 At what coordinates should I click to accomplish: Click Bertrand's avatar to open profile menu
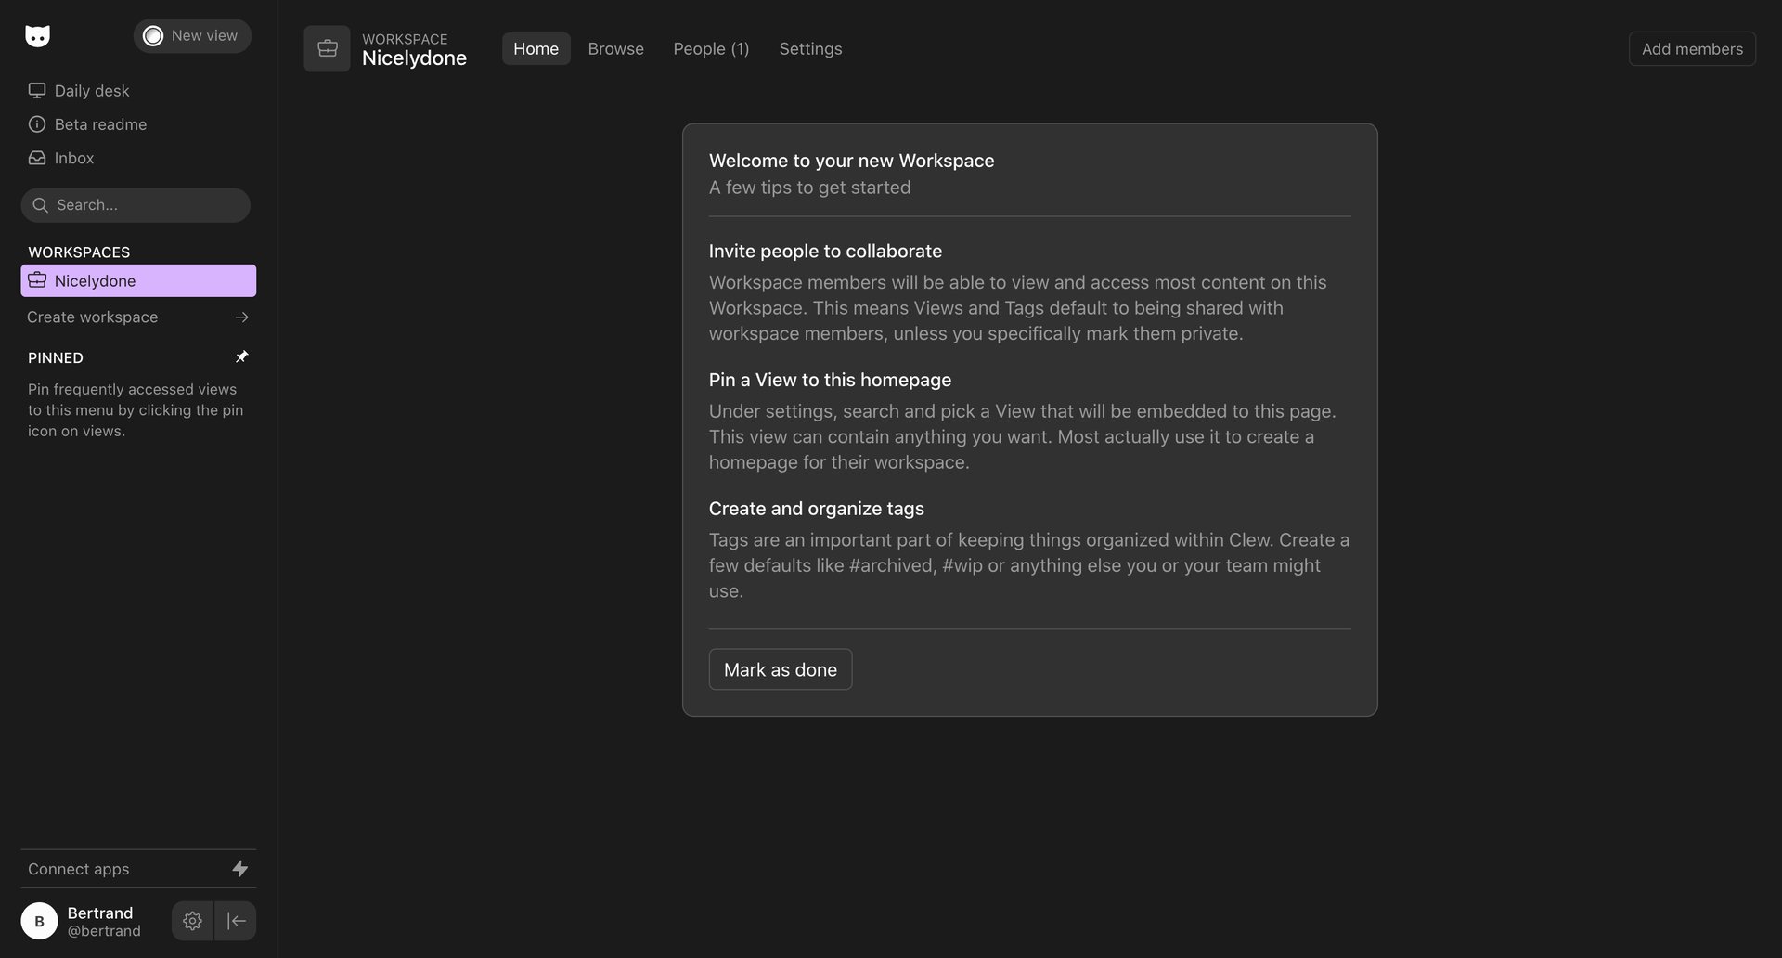pyautogui.click(x=39, y=920)
